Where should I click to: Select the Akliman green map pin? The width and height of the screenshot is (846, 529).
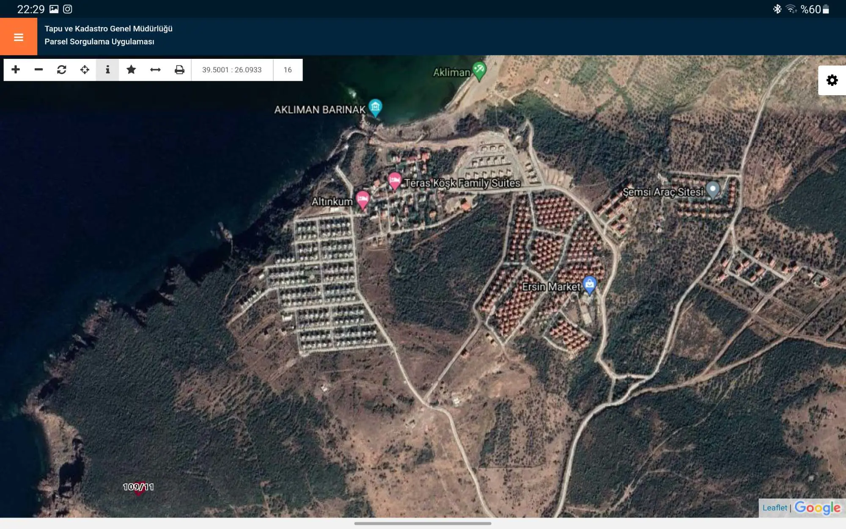[x=479, y=71]
